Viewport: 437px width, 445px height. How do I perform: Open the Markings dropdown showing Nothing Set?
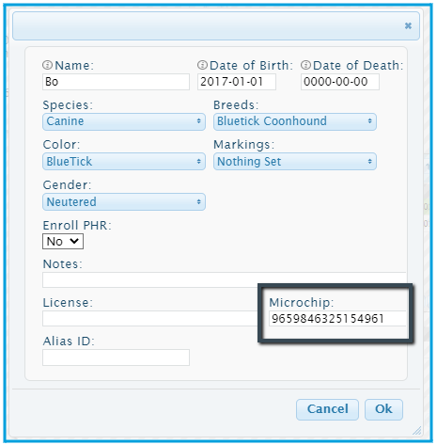coord(295,162)
